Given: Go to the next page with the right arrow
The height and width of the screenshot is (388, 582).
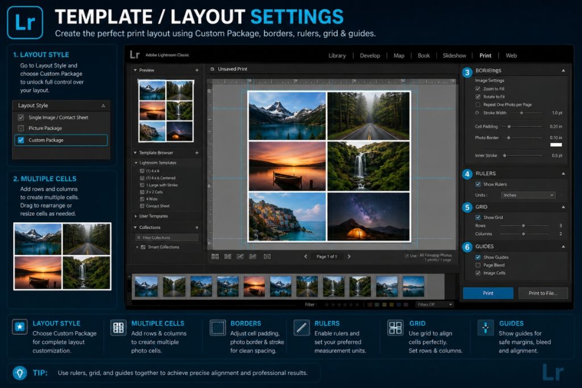Looking at the screenshot, I should click(x=349, y=256).
